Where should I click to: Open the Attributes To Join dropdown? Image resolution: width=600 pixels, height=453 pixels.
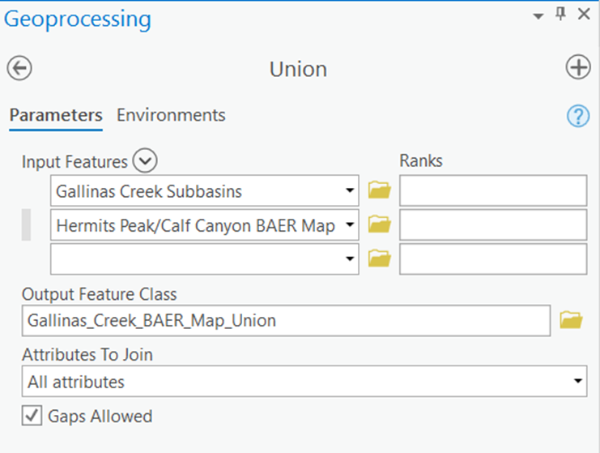(x=577, y=381)
